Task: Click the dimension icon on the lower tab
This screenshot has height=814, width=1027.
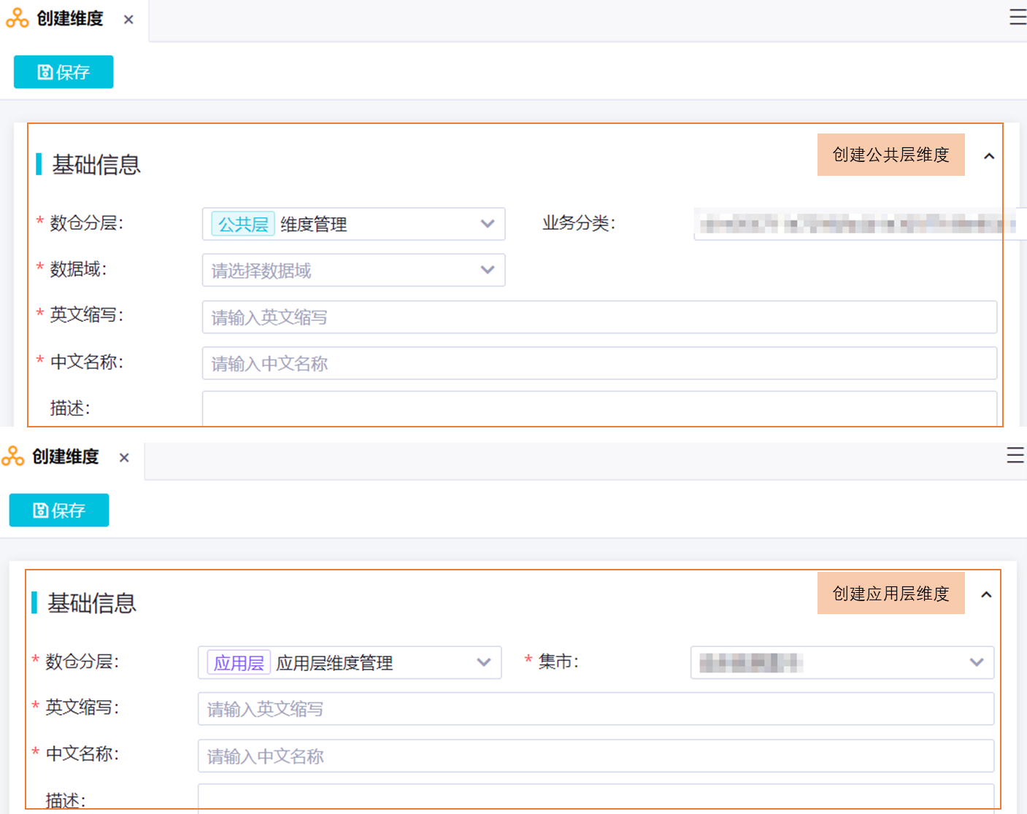Action: pos(13,457)
